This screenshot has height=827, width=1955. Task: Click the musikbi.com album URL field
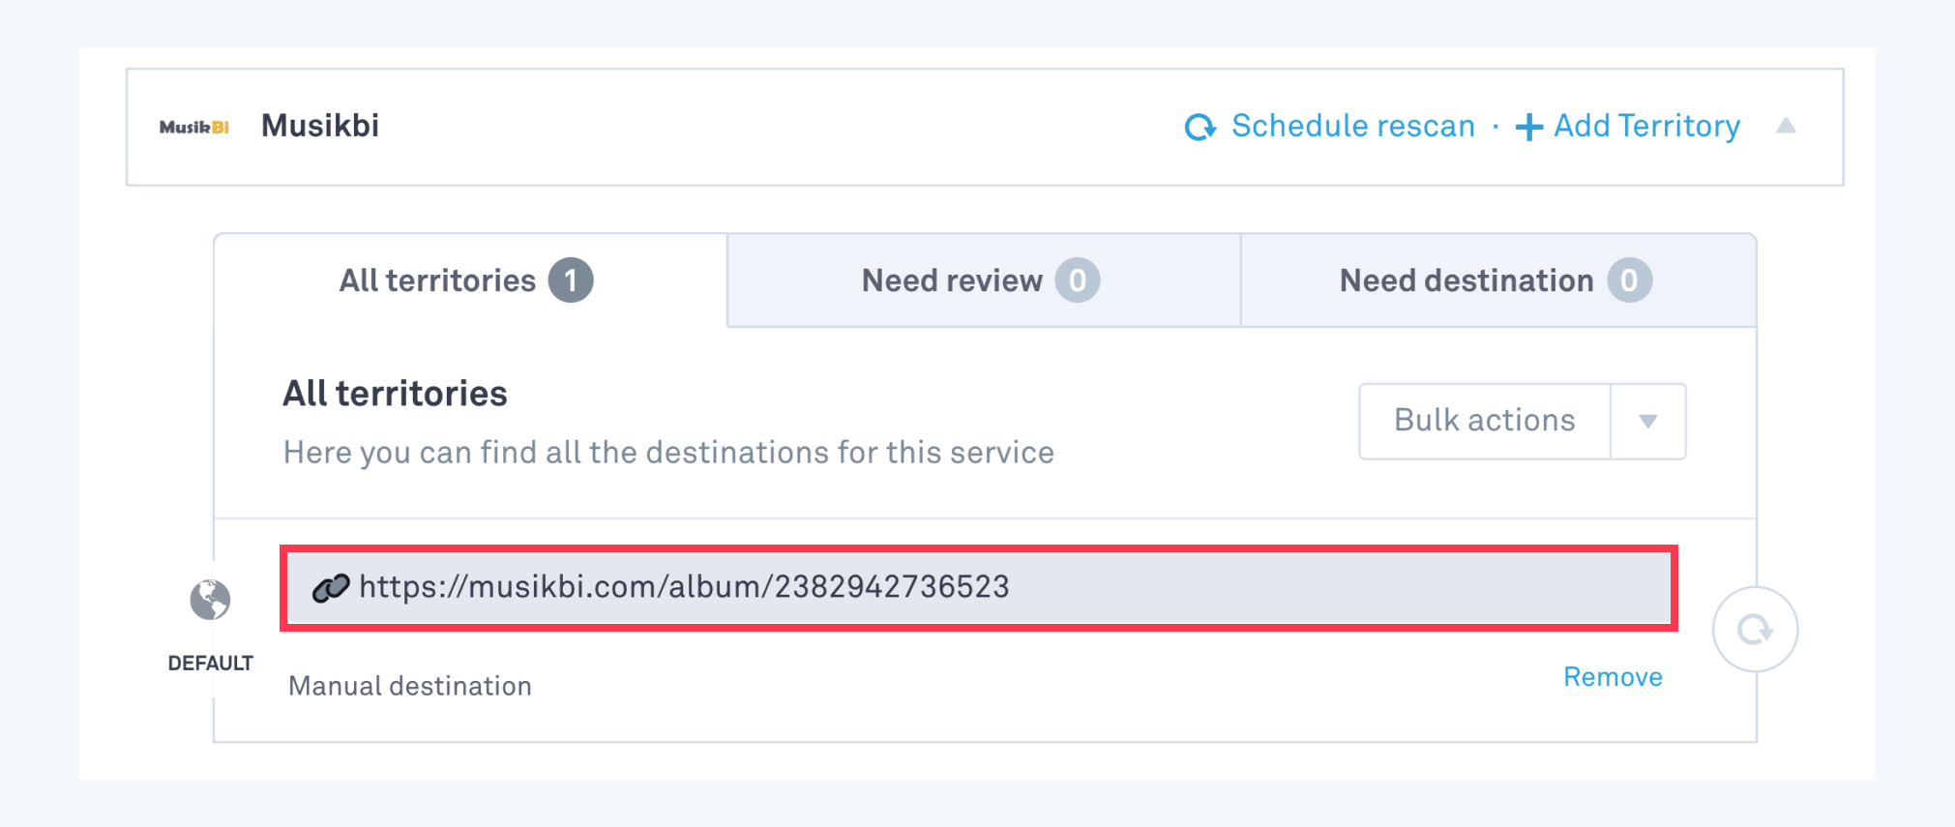pos(979,588)
